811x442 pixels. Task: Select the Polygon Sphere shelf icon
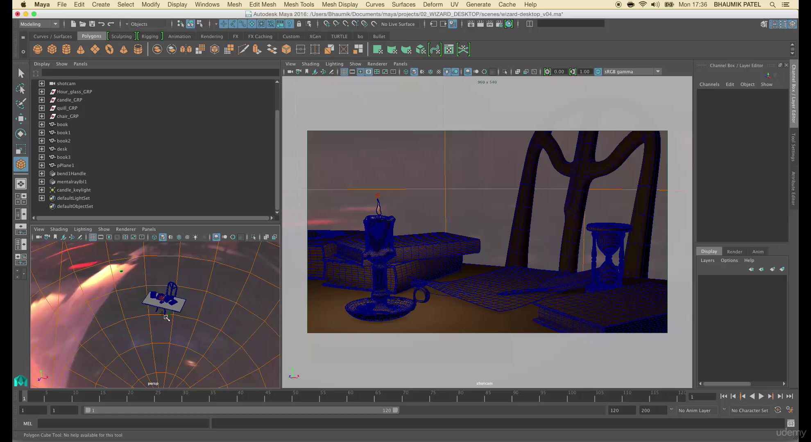pos(38,50)
